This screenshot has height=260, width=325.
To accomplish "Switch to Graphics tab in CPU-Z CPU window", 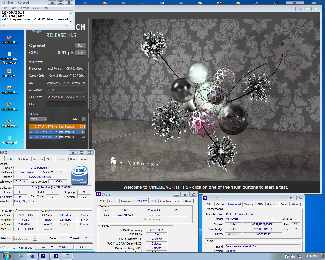I will [x=62, y=159].
